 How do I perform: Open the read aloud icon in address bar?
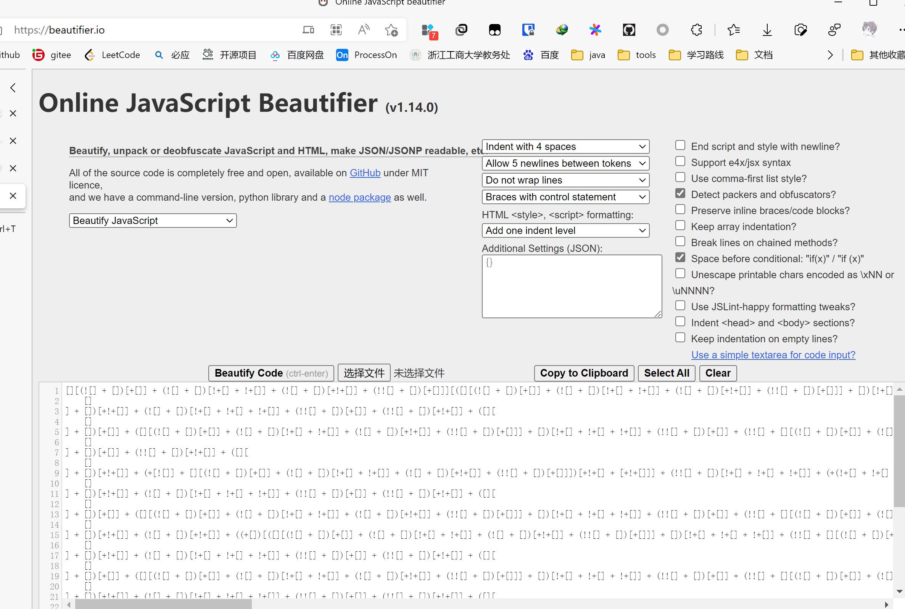[x=363, y=30]
